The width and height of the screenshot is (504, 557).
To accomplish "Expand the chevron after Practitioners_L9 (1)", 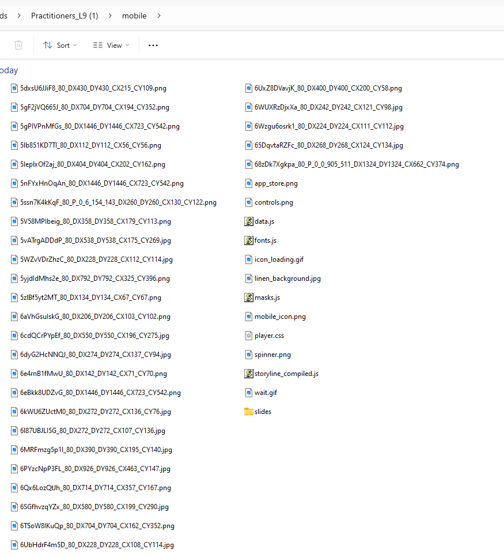I will (x=110, y=16).
